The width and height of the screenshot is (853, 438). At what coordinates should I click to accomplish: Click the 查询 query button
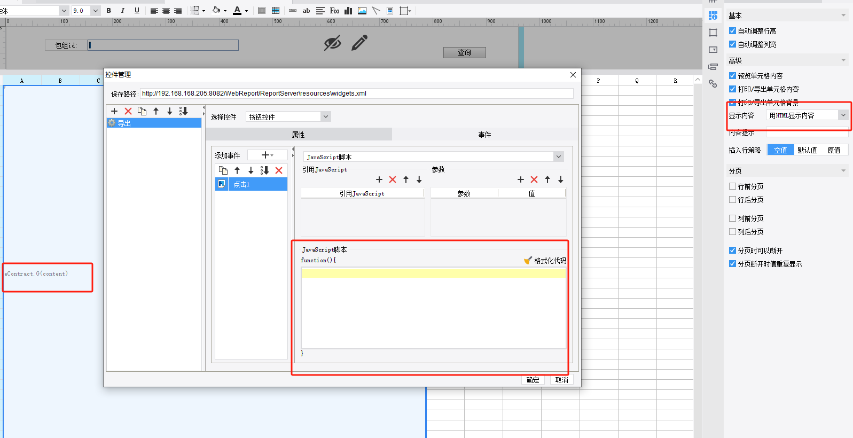464,52
